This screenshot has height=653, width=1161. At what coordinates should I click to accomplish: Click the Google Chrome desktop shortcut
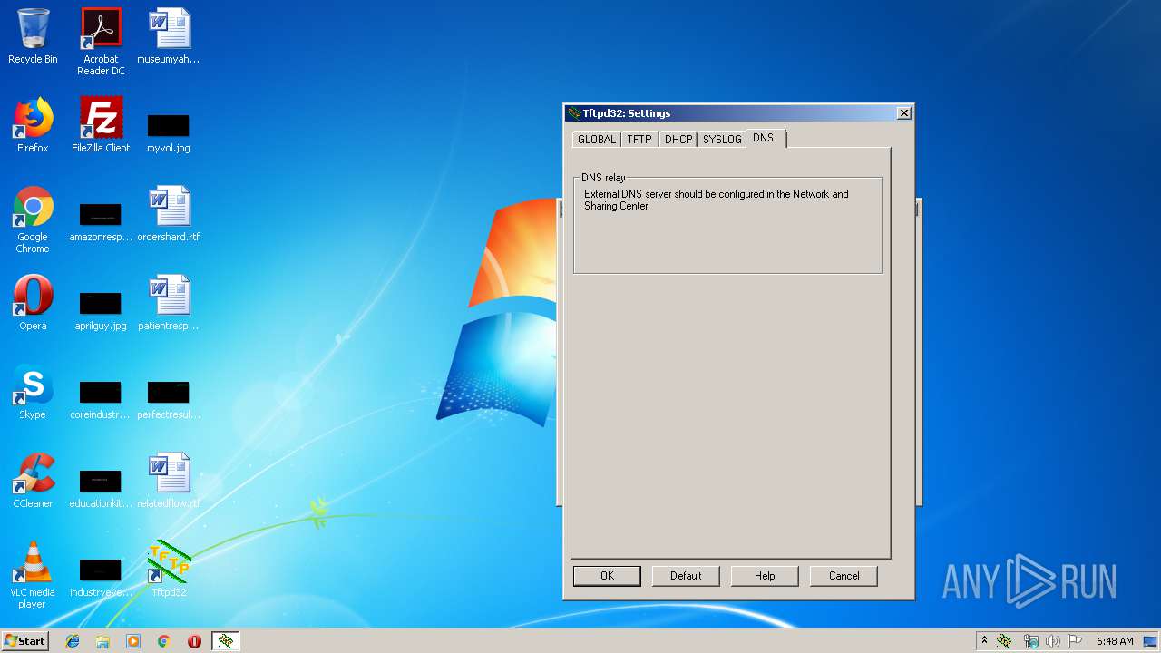pyautogui.click(x=33, y=219)
